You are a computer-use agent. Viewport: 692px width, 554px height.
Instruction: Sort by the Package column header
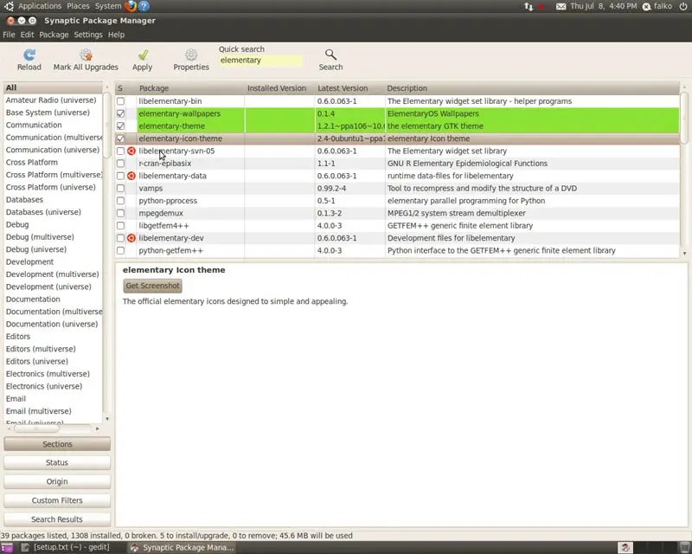tap(190, 88)
